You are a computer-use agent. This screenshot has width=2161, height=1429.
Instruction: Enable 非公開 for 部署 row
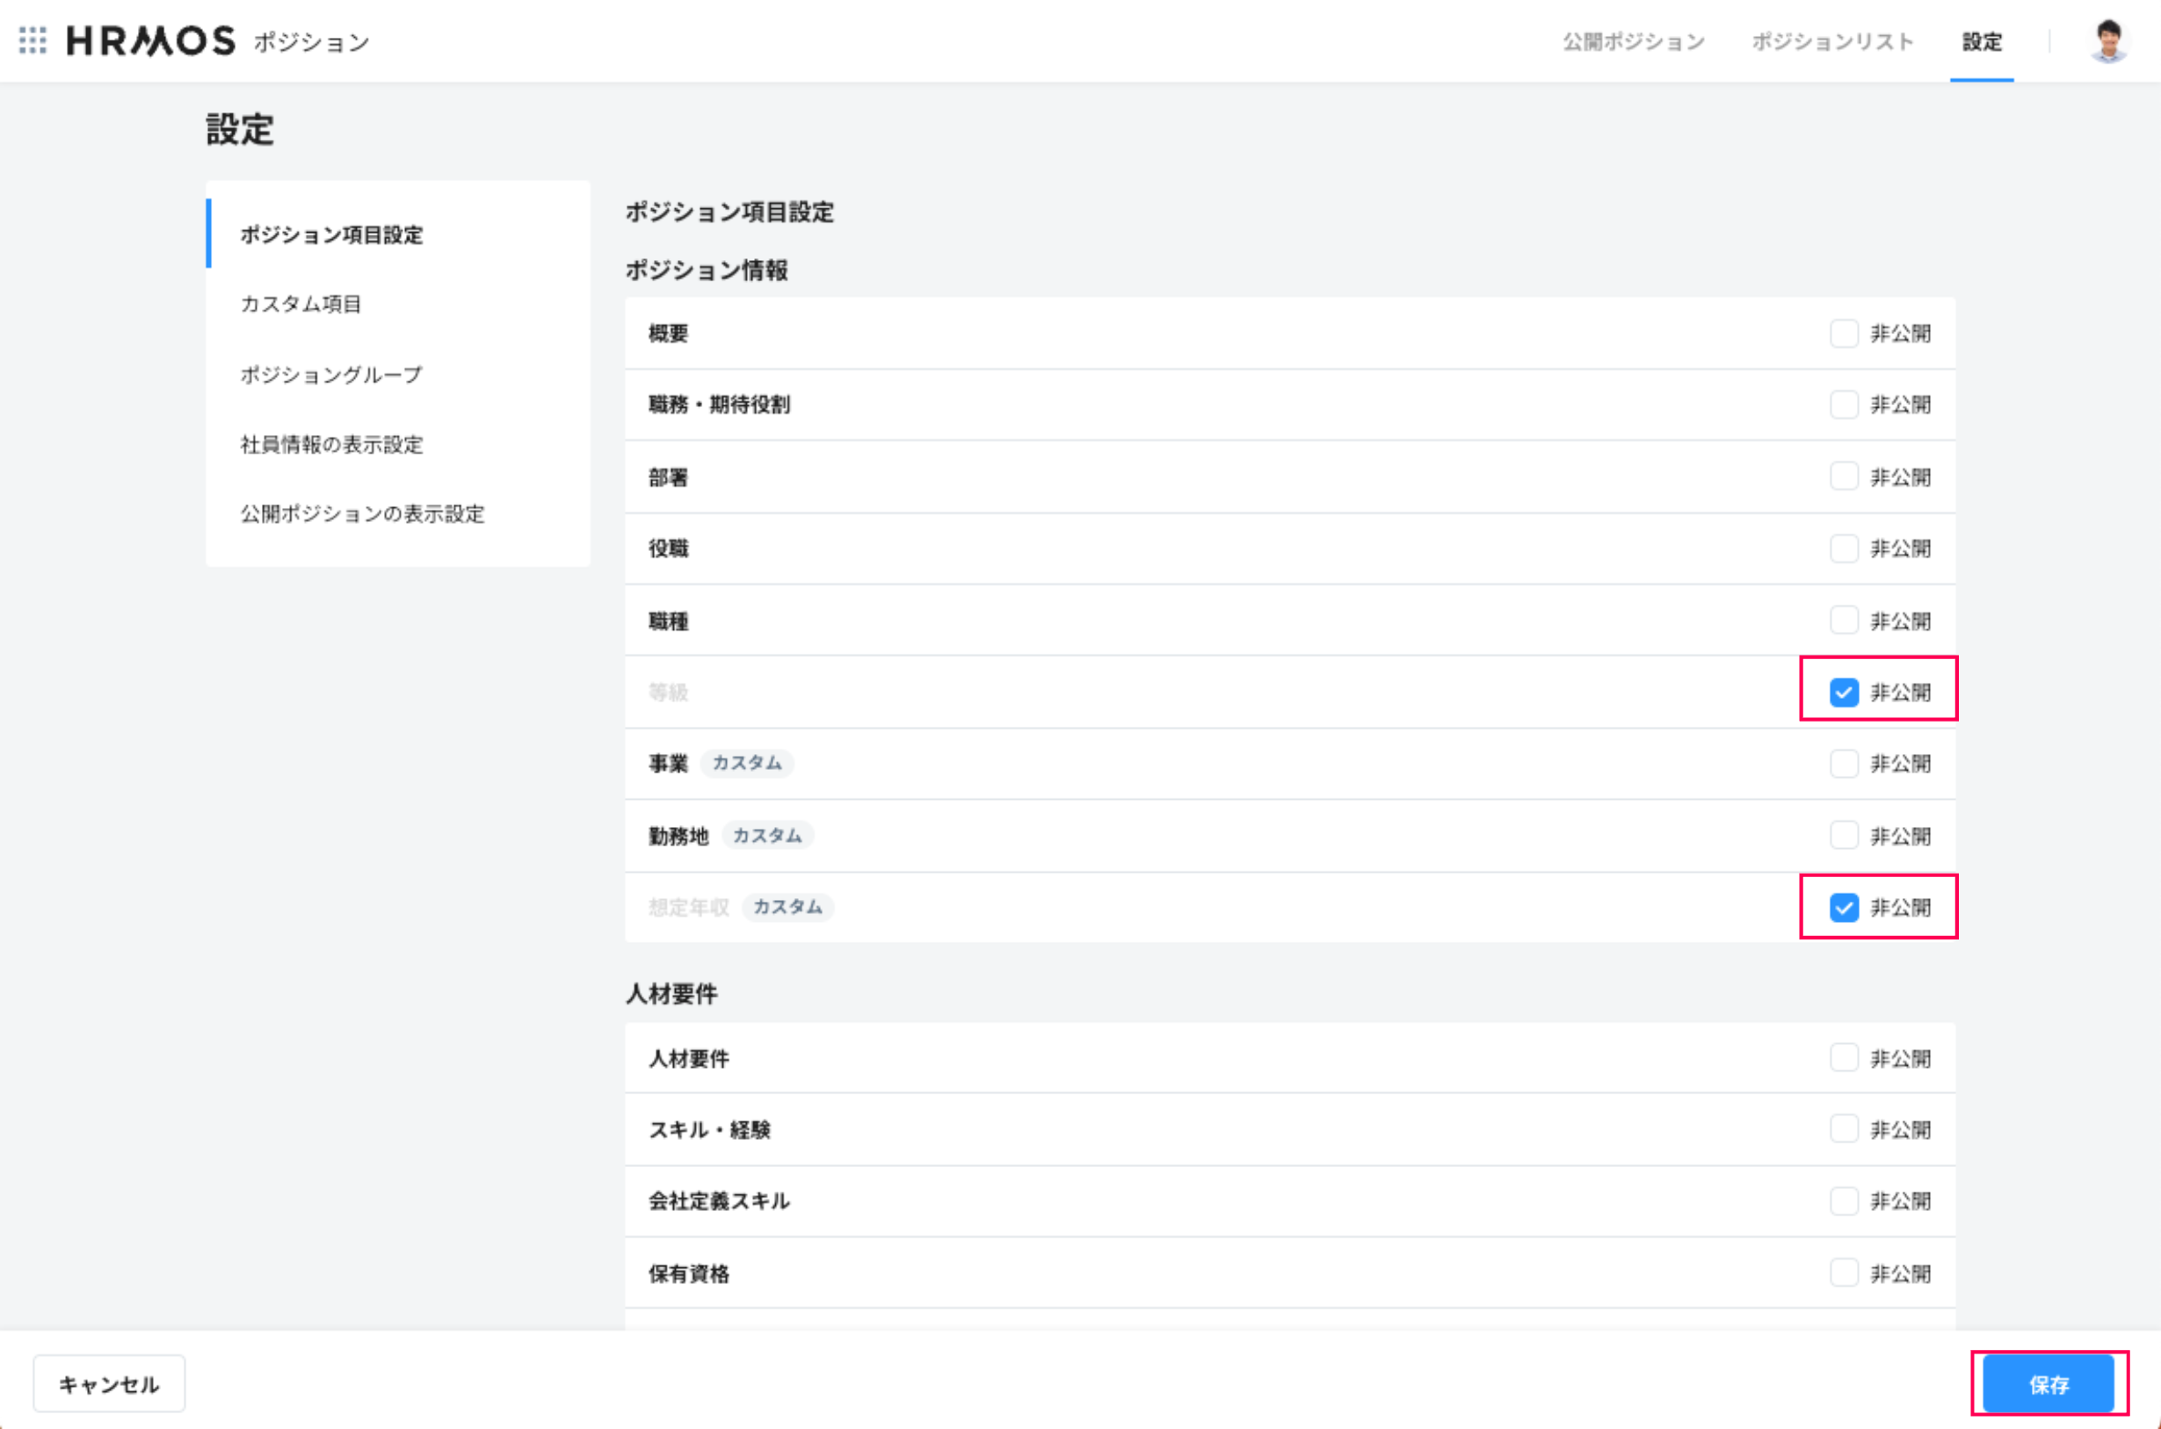[x=1843, y=476]
